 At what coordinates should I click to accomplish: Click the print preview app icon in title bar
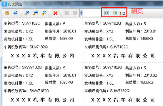(4, 4)
